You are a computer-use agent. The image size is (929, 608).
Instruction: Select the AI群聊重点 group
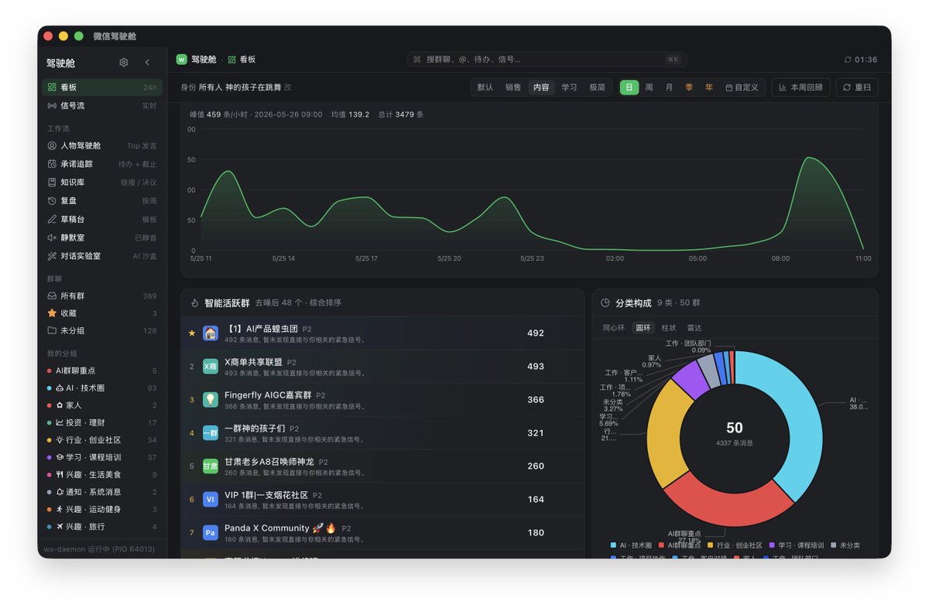[102, 371]
